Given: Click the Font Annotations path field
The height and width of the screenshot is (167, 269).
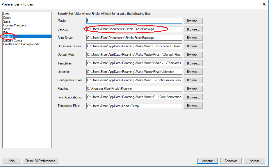Looking at the screenshot, I should (134, 97).
